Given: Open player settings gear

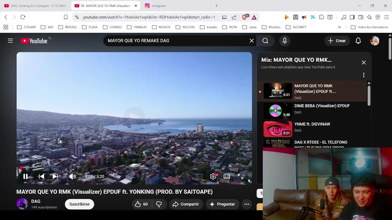Looking at the screenshot, I should click(213, 176).
